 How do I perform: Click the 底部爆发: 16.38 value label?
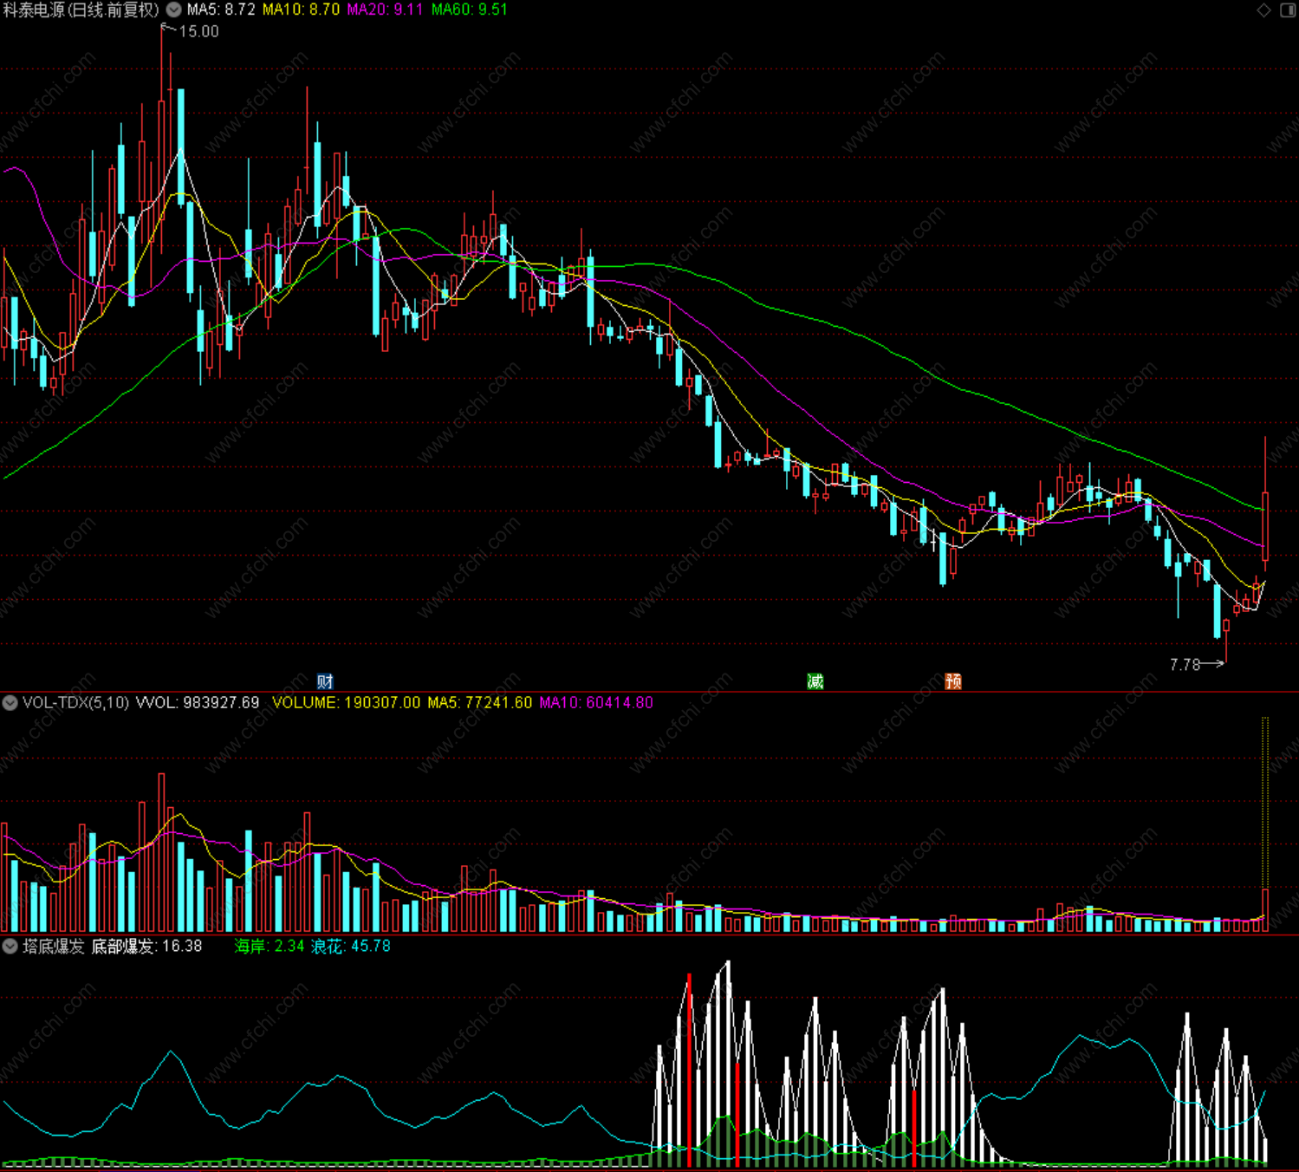point(147,947)
